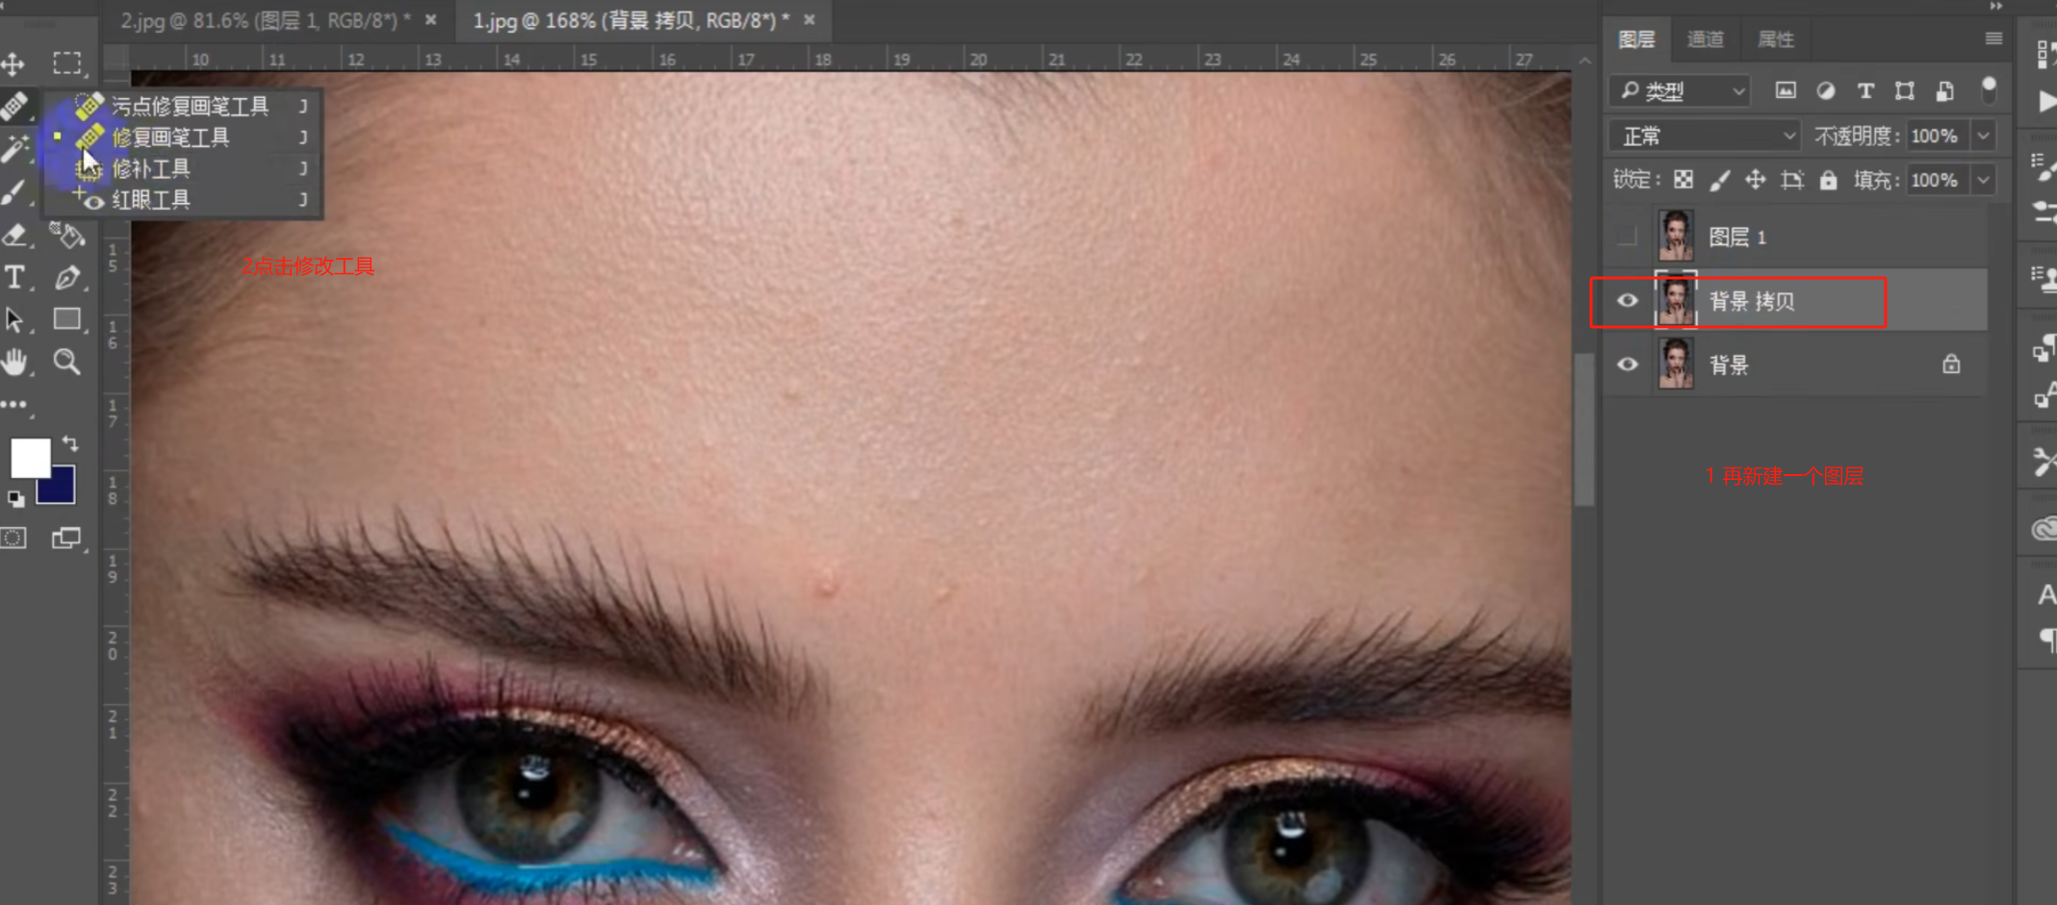
Task: Select the Path Selection tool
Action: (13, 319)
